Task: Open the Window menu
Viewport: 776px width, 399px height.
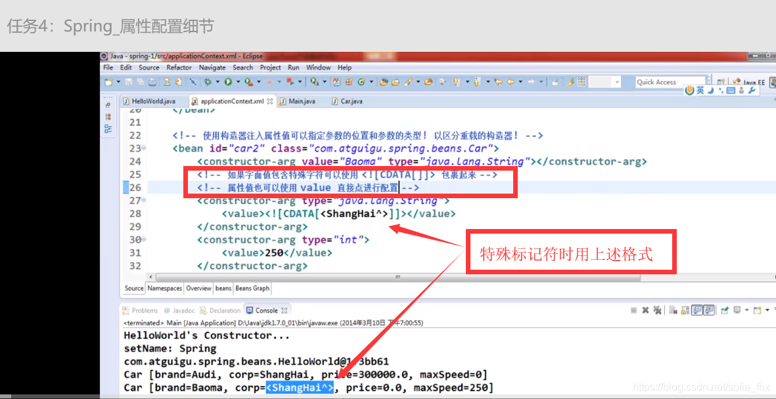Action: (318, 67)
